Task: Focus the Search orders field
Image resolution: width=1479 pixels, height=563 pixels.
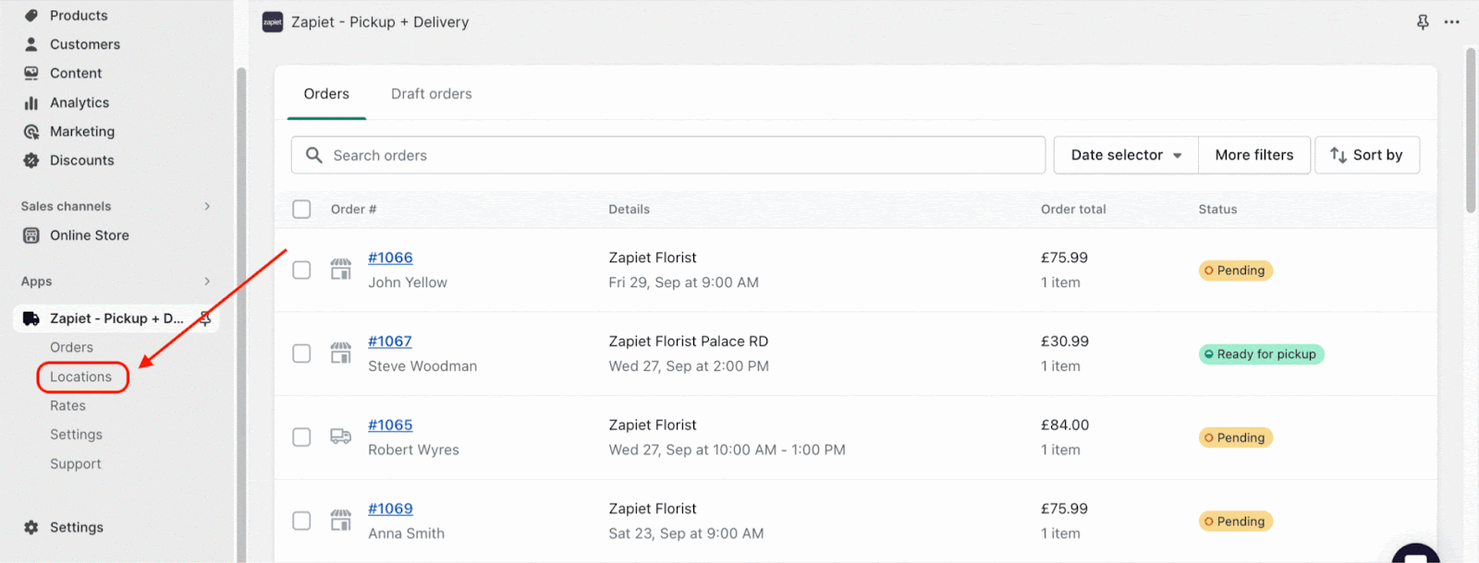Action: 684,155
